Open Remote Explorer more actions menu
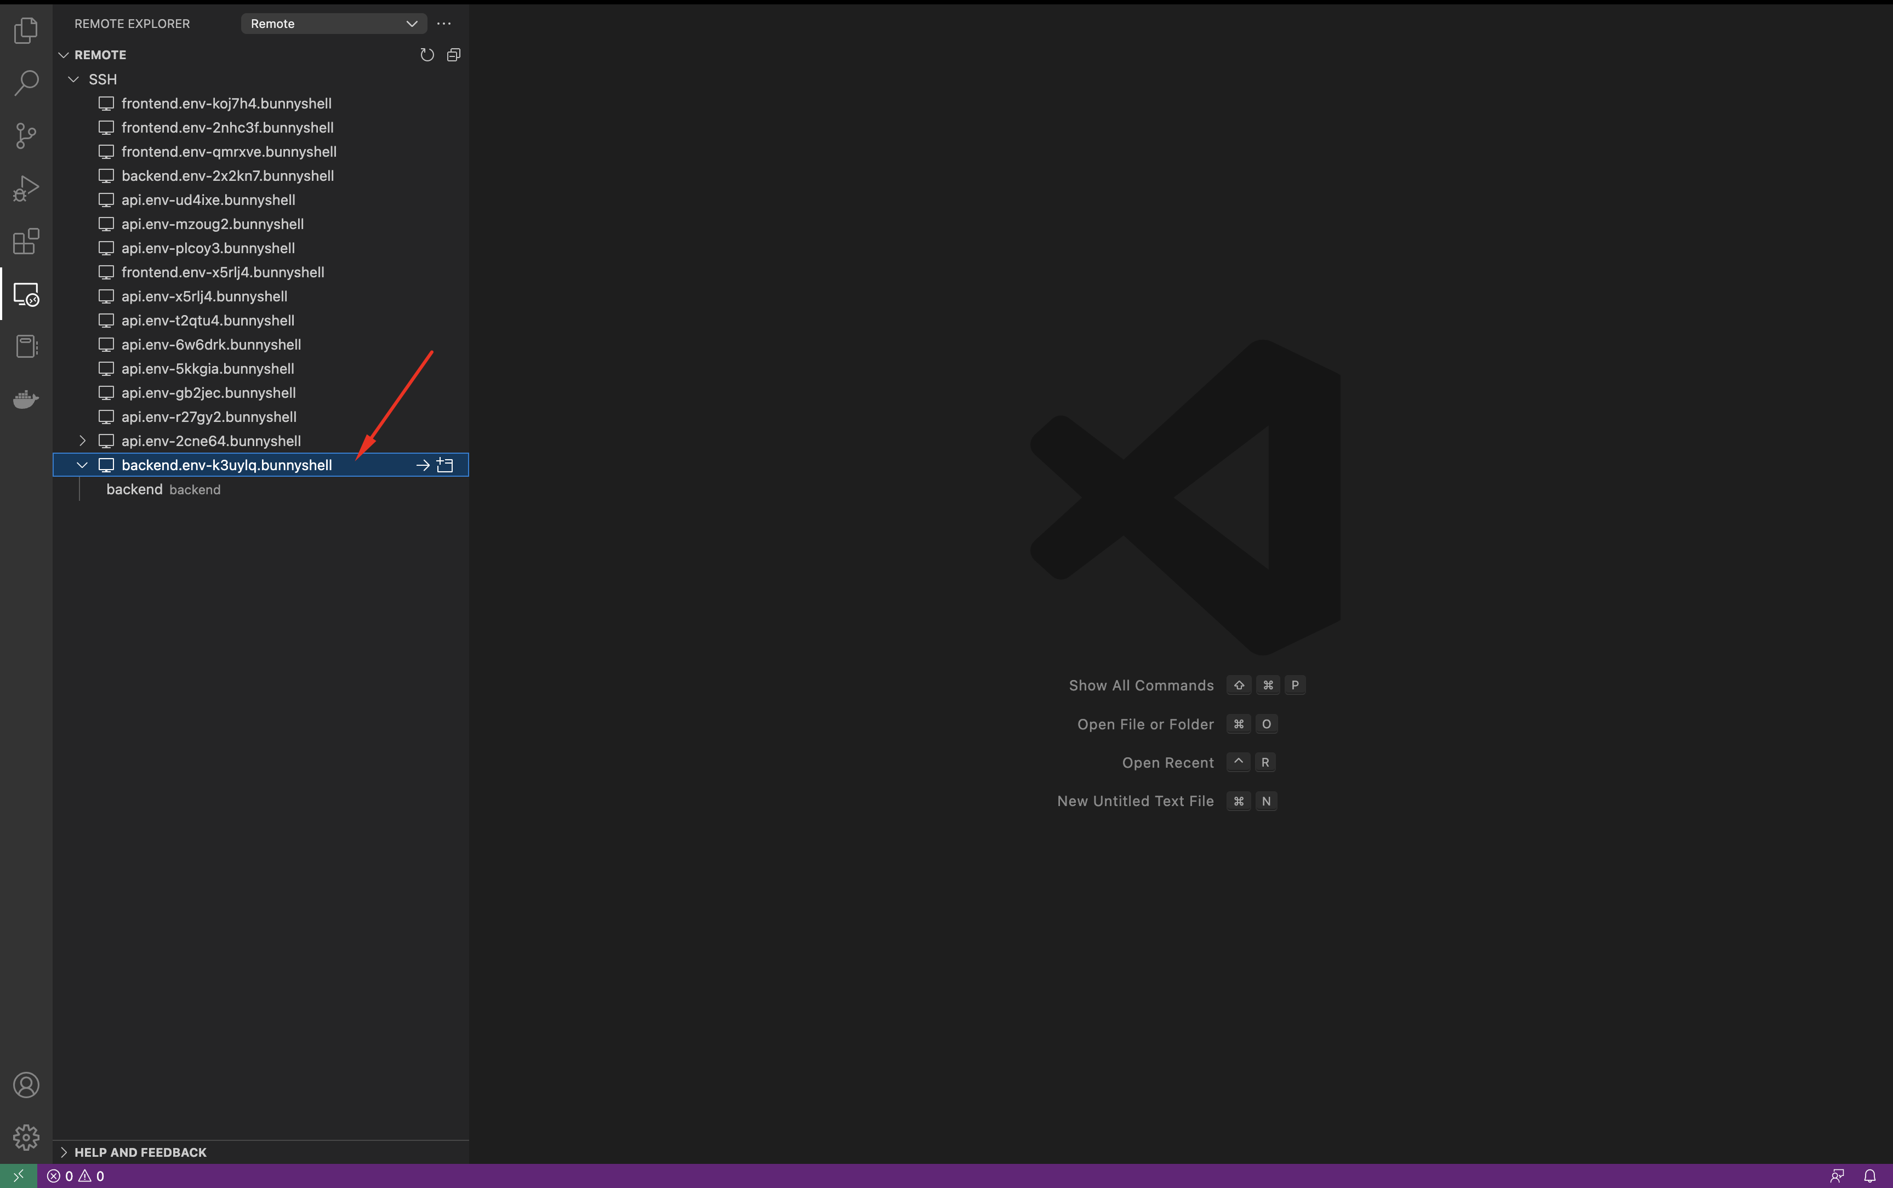Viewport: 1893px width, 1188px height. [x=444, y=24]
